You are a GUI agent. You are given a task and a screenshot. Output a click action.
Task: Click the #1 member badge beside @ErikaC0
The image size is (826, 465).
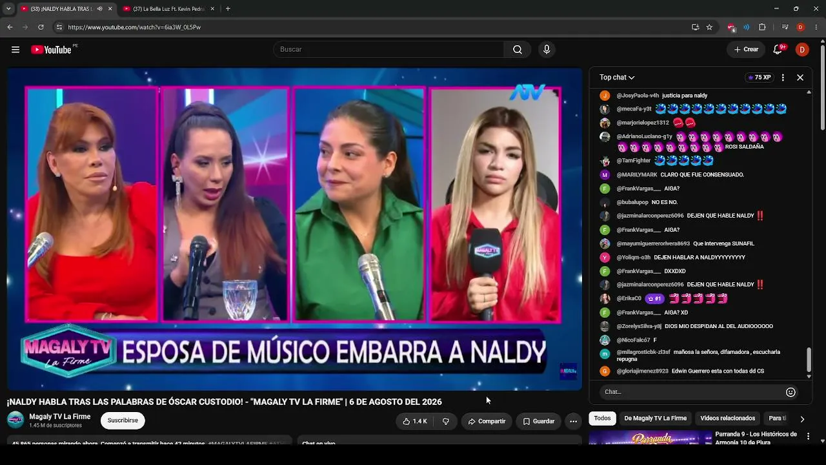click(x=655, y=298)
